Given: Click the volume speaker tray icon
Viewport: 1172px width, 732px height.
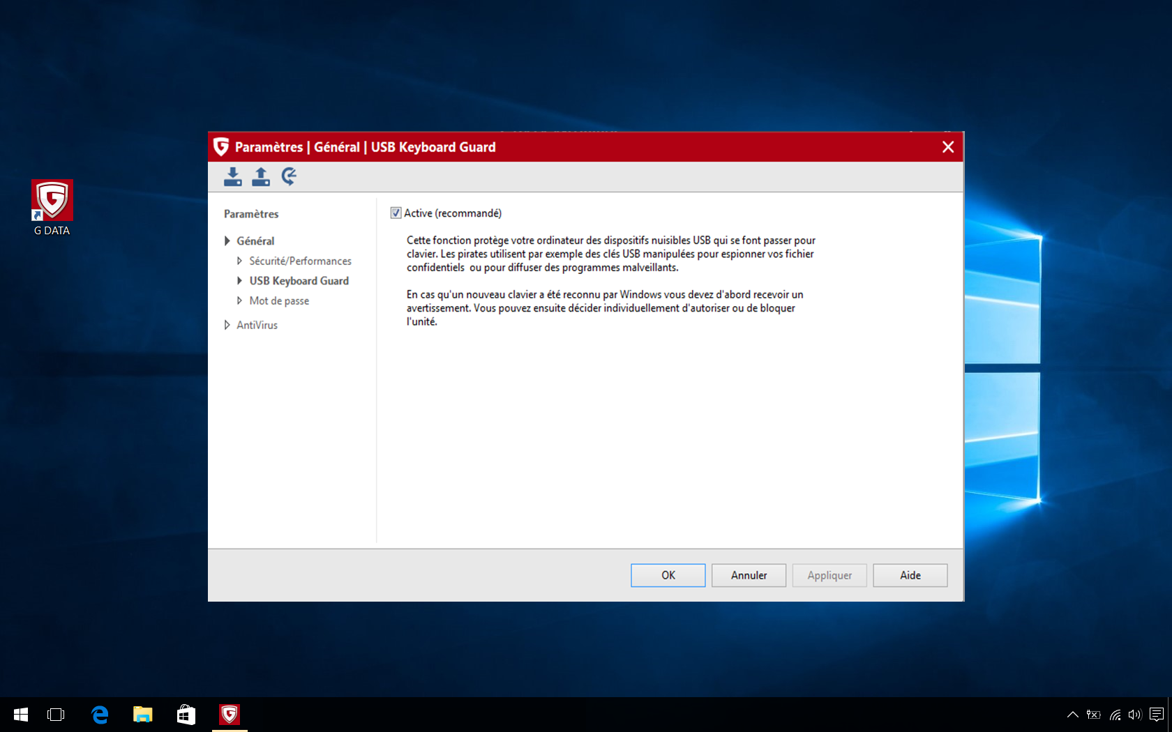Looking at the screenshot, I should pos(1134,715).
